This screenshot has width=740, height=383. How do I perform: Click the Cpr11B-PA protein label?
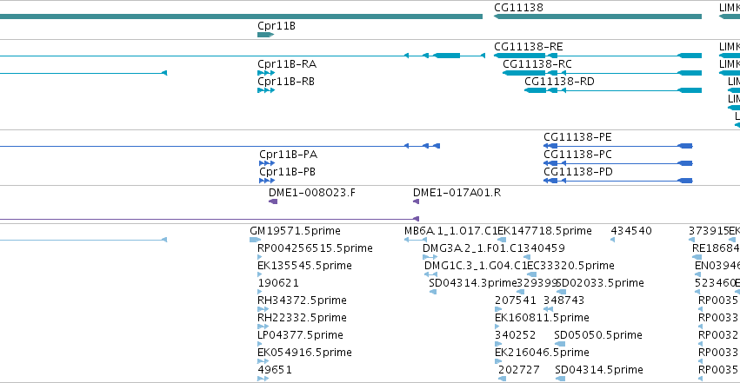click(x=289, y=155)
